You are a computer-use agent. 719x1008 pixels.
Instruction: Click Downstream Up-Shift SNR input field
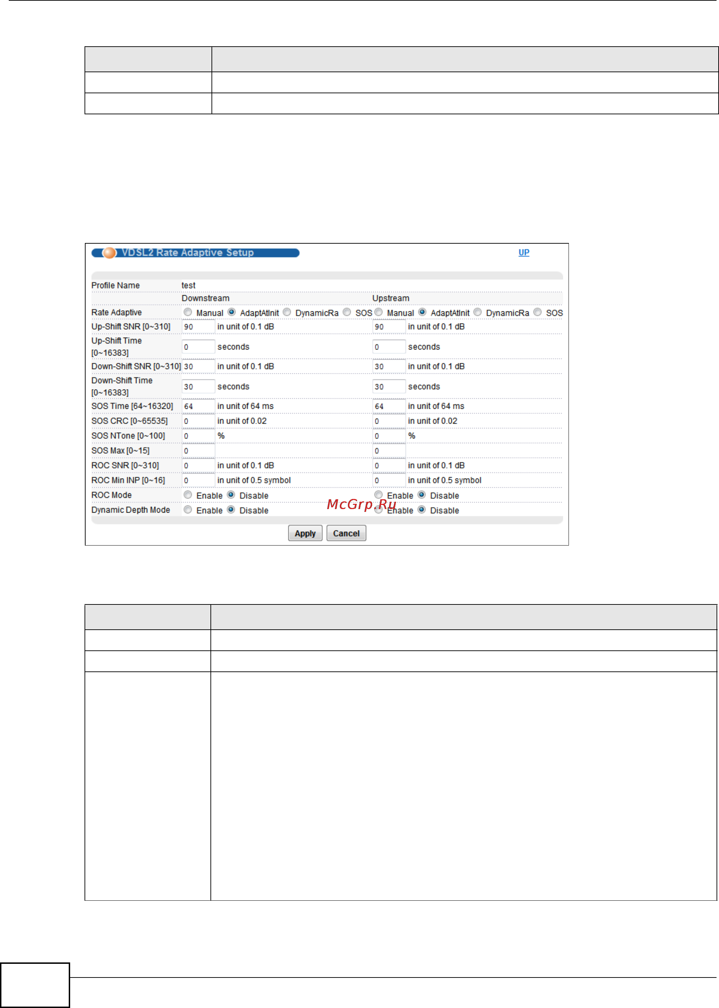tap(199, 326)
